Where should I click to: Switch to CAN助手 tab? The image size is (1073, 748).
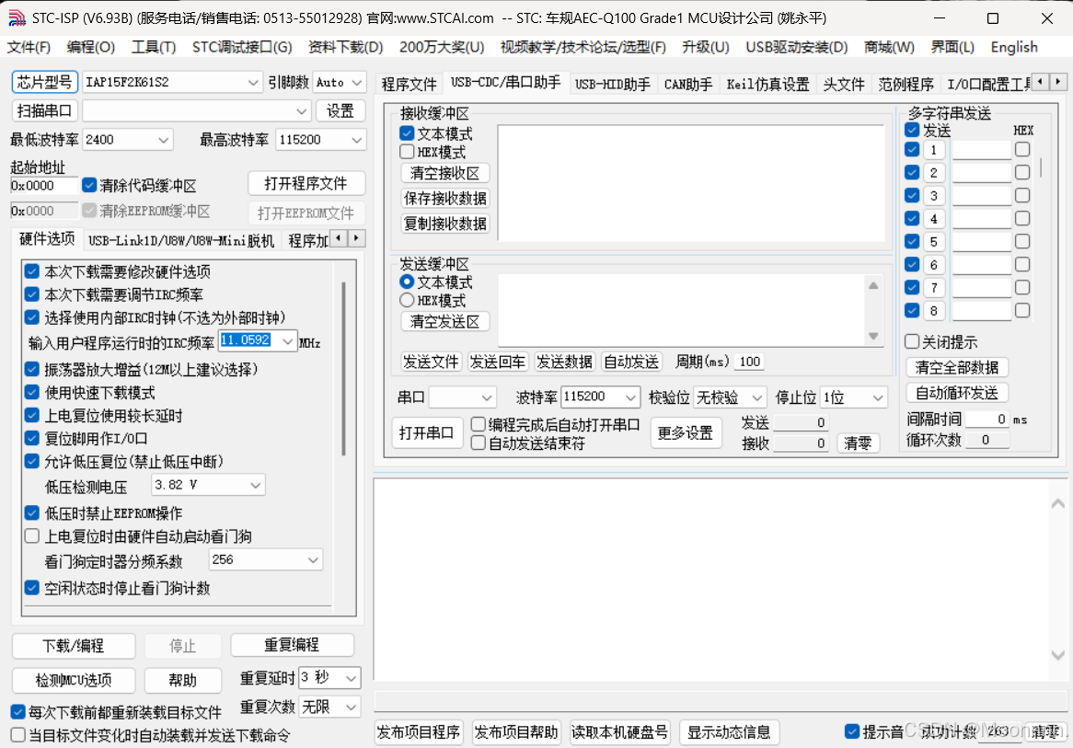click(x=687, y=84)
